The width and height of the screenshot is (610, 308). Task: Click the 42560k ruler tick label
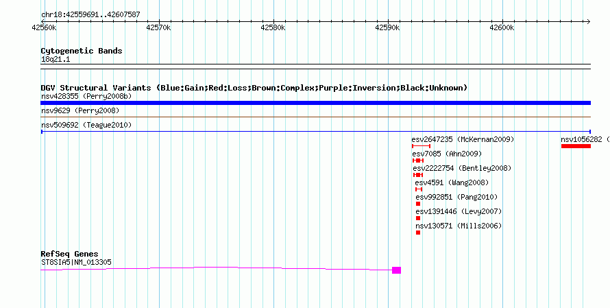pos(44,27)
